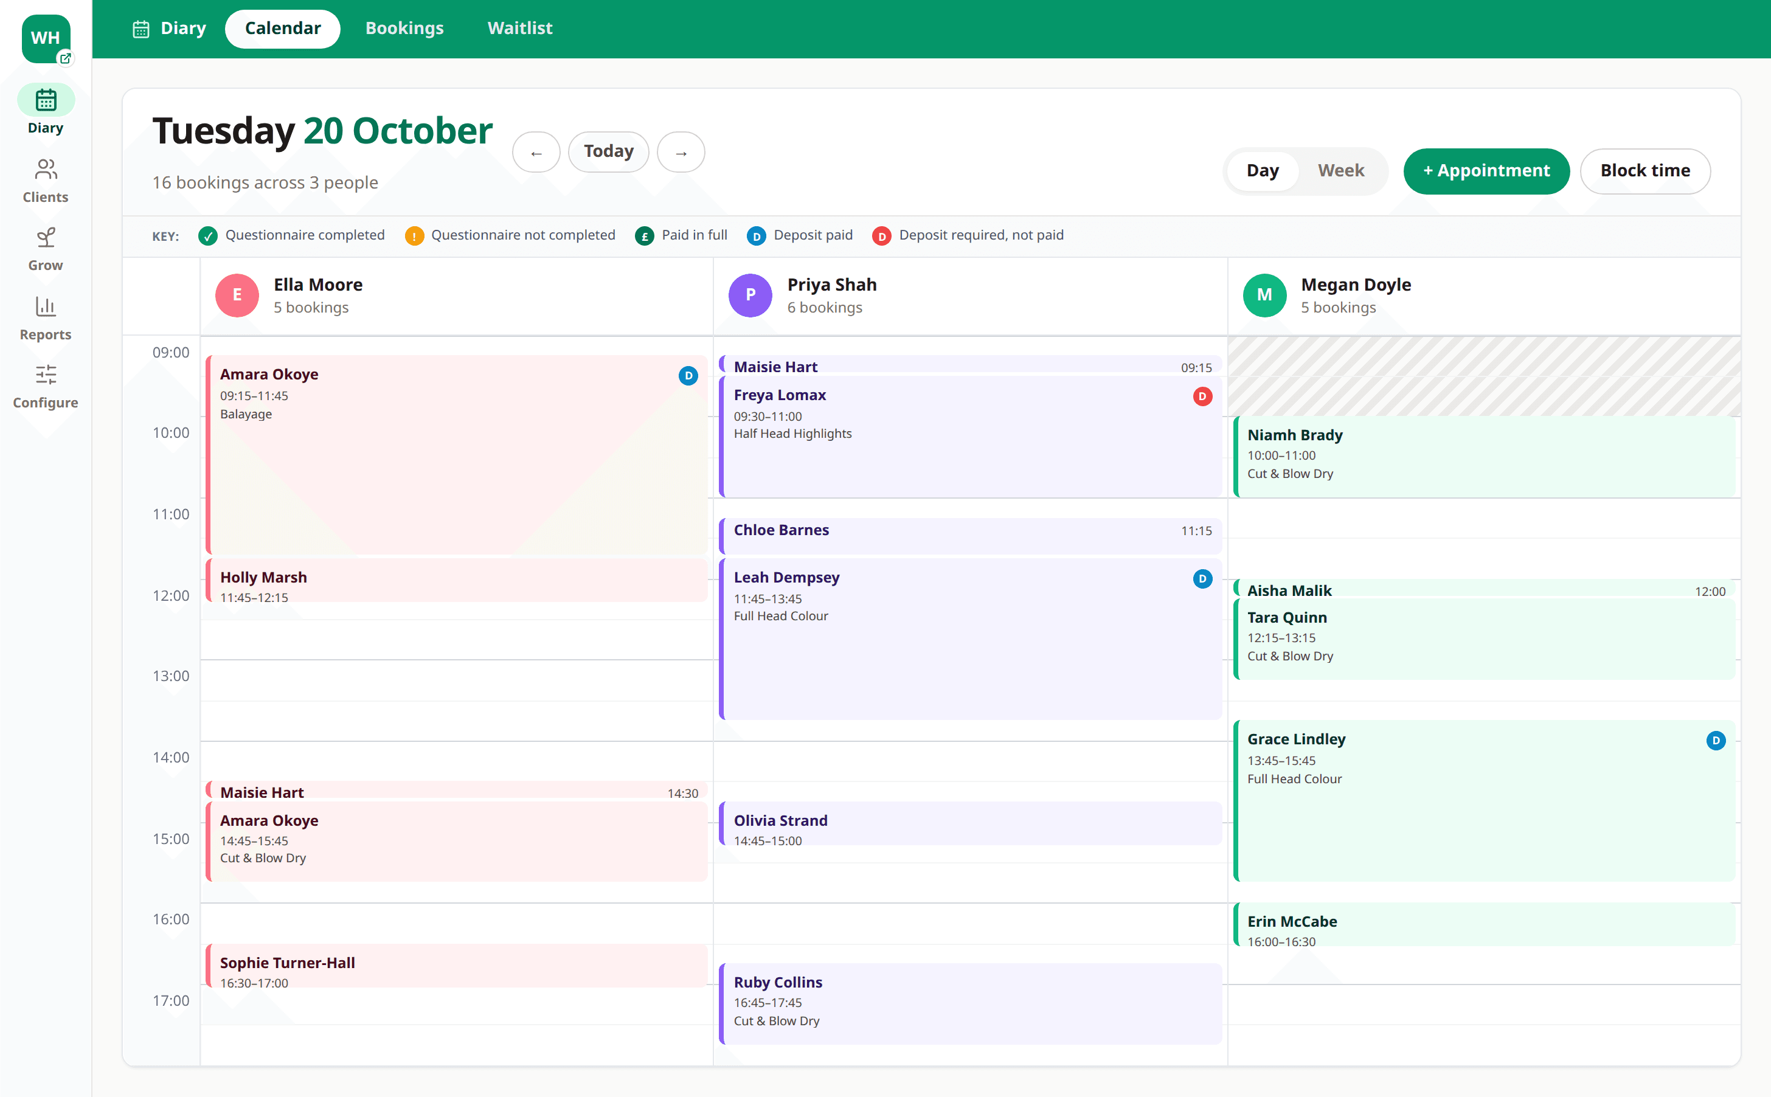This screenshot has height=1097, width=1771.
Task: Open the Diary sidebar section
Action: click(x=46, y=109)
